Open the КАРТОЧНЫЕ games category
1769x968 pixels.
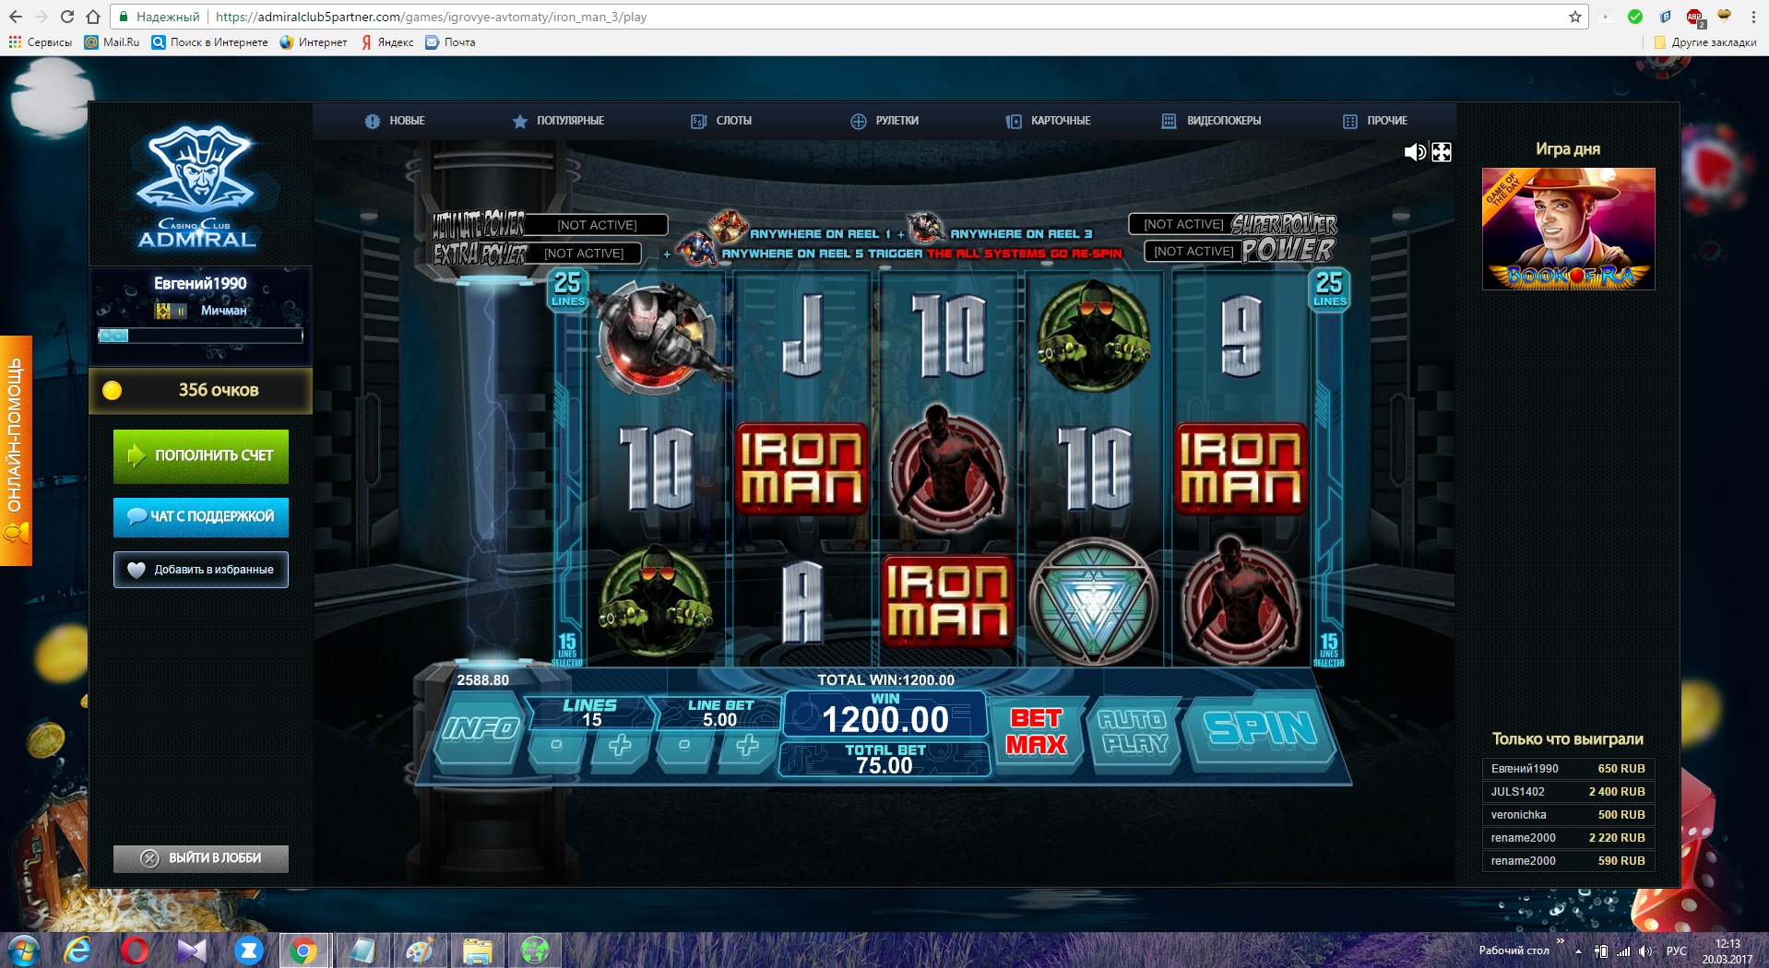pyautogui.click(x=1048, y=121)
